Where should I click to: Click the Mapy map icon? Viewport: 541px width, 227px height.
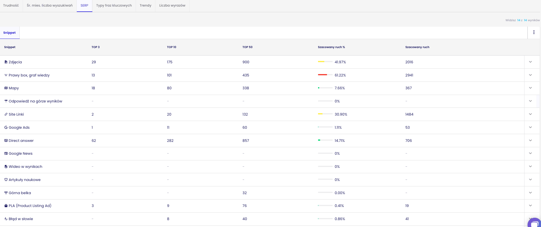pos(6,88)
